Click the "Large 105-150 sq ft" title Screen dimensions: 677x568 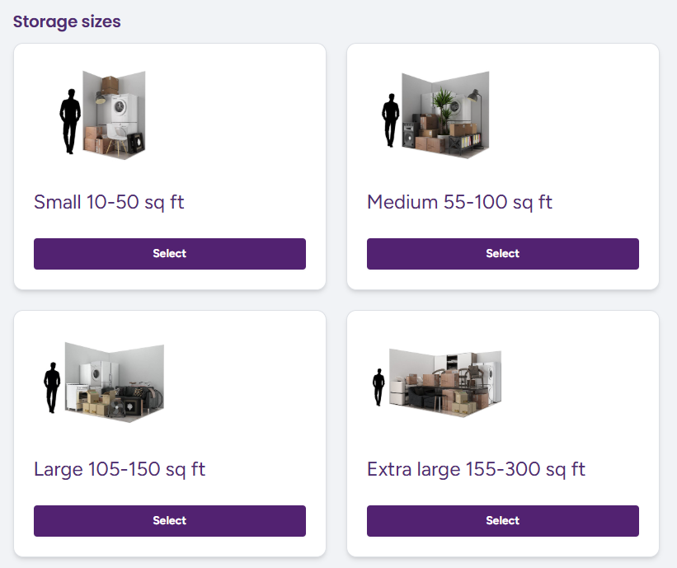tap(120, 469)
